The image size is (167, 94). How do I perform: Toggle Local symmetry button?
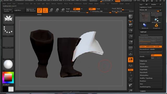click(130, 60)
